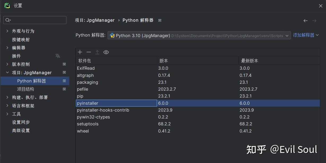This screenshot has width=326, height=163.
Task: Toggle the show early releases eye icon
Action: pyautogui.click(x=106, y=52)
